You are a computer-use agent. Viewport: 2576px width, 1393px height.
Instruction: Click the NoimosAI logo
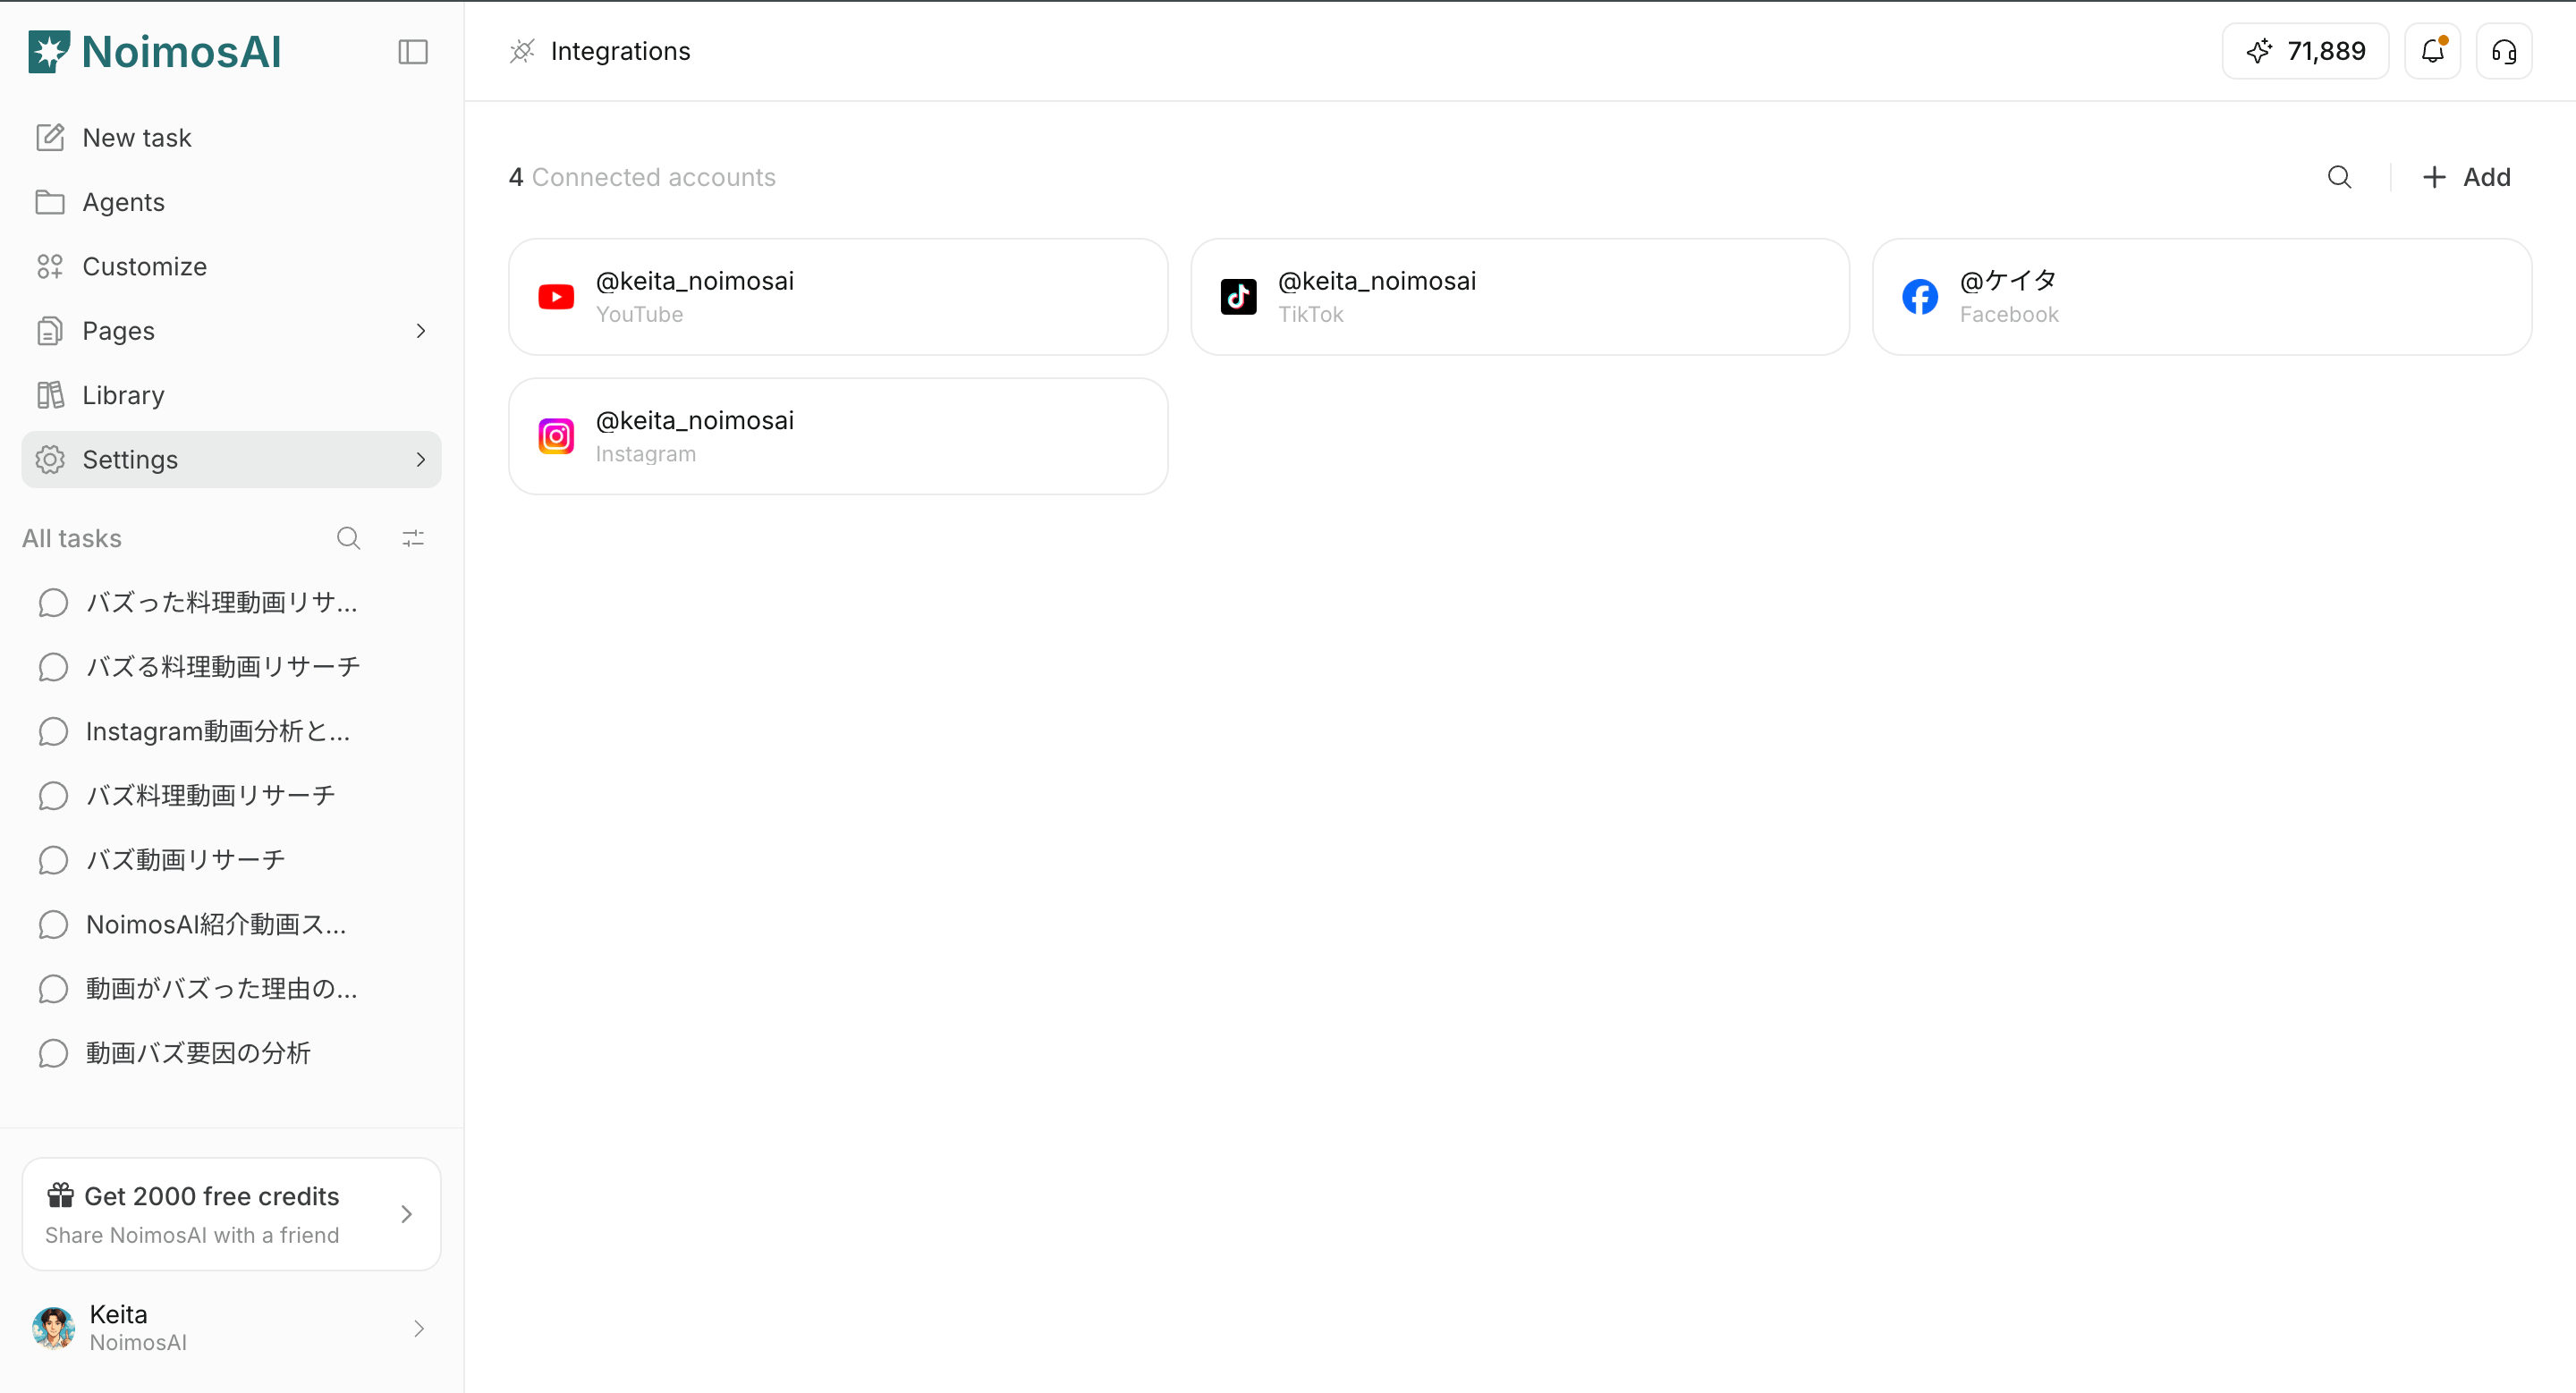click(x=155, y=52)
